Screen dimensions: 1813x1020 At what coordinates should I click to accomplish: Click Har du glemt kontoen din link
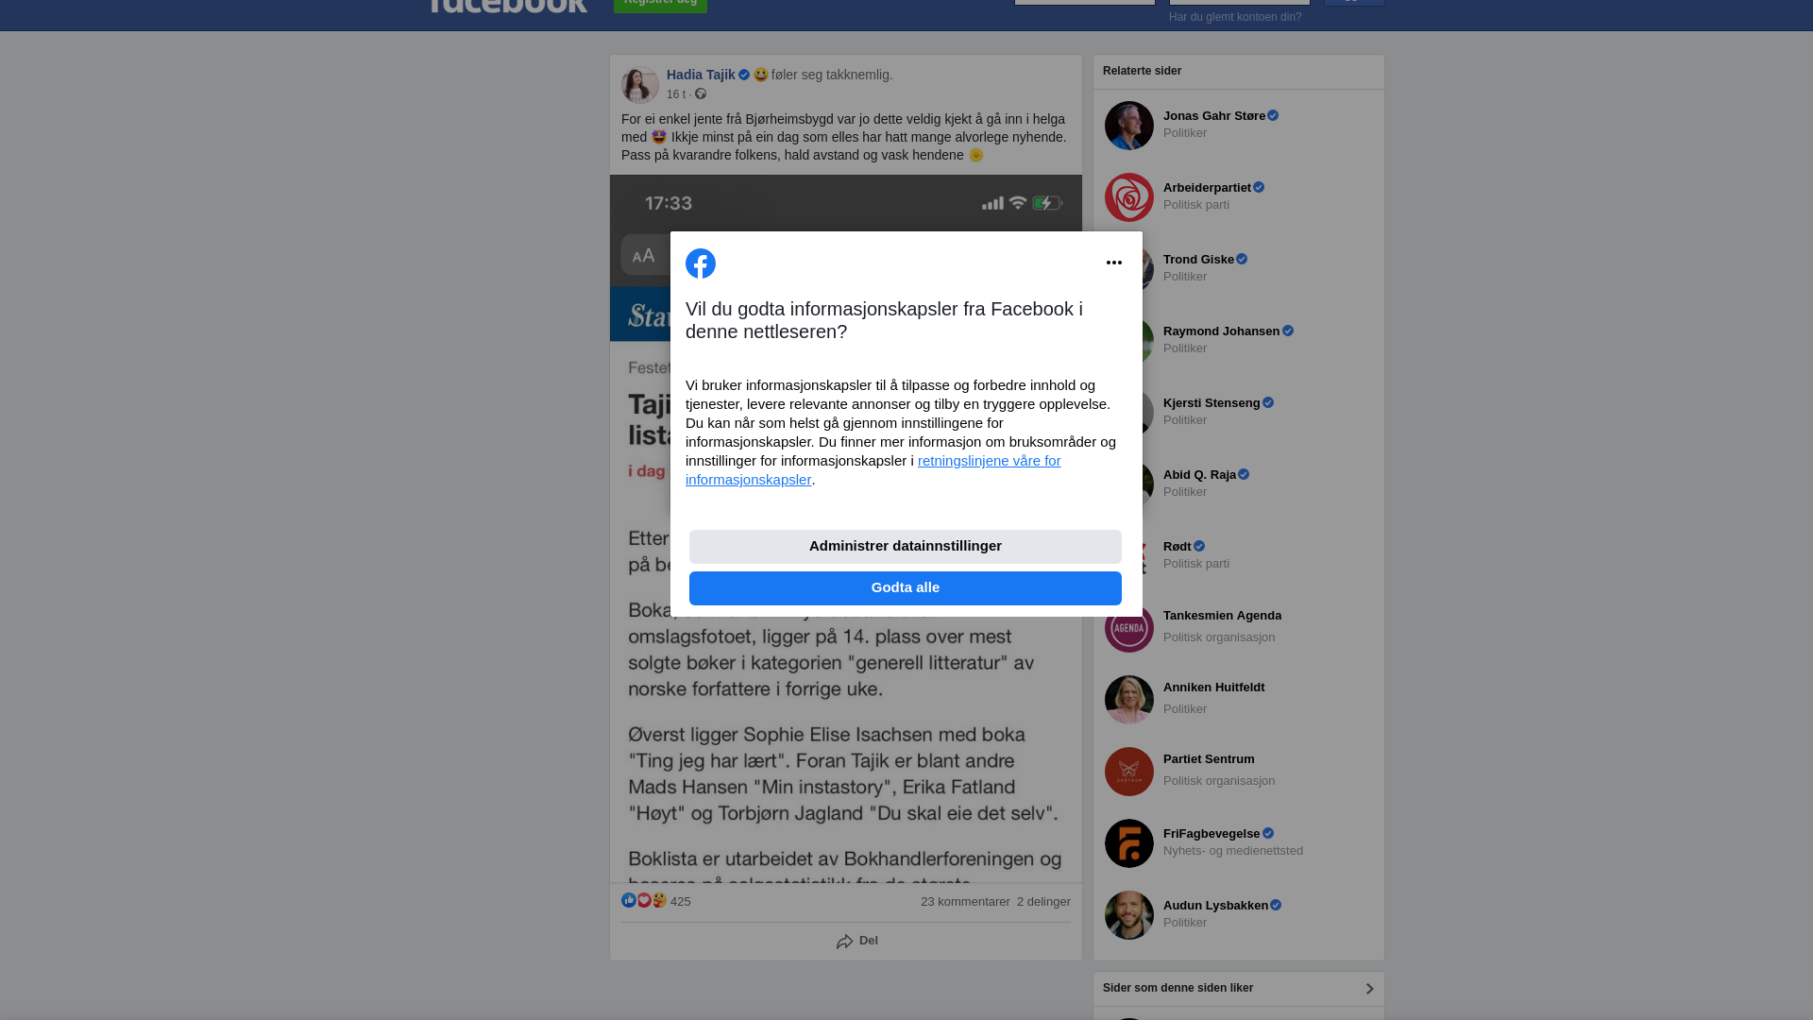tap(1235, 17)
